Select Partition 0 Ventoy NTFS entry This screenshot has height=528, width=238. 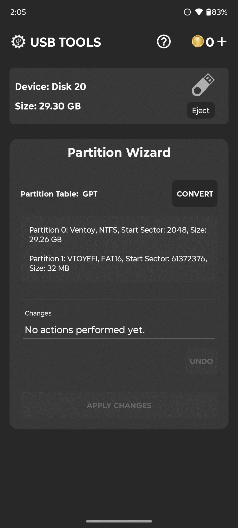118,235
